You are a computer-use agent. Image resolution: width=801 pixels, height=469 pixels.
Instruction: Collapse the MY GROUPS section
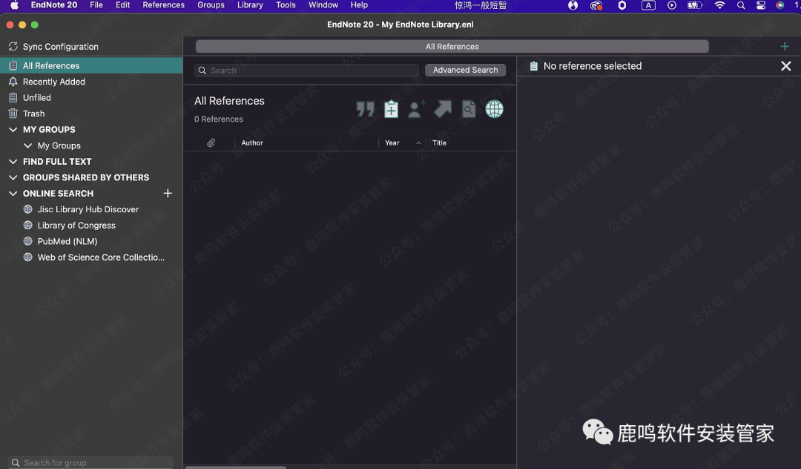coord(13,129)
